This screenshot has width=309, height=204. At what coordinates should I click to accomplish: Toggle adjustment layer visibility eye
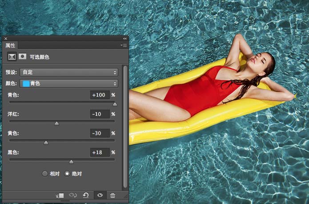(100, 196)
